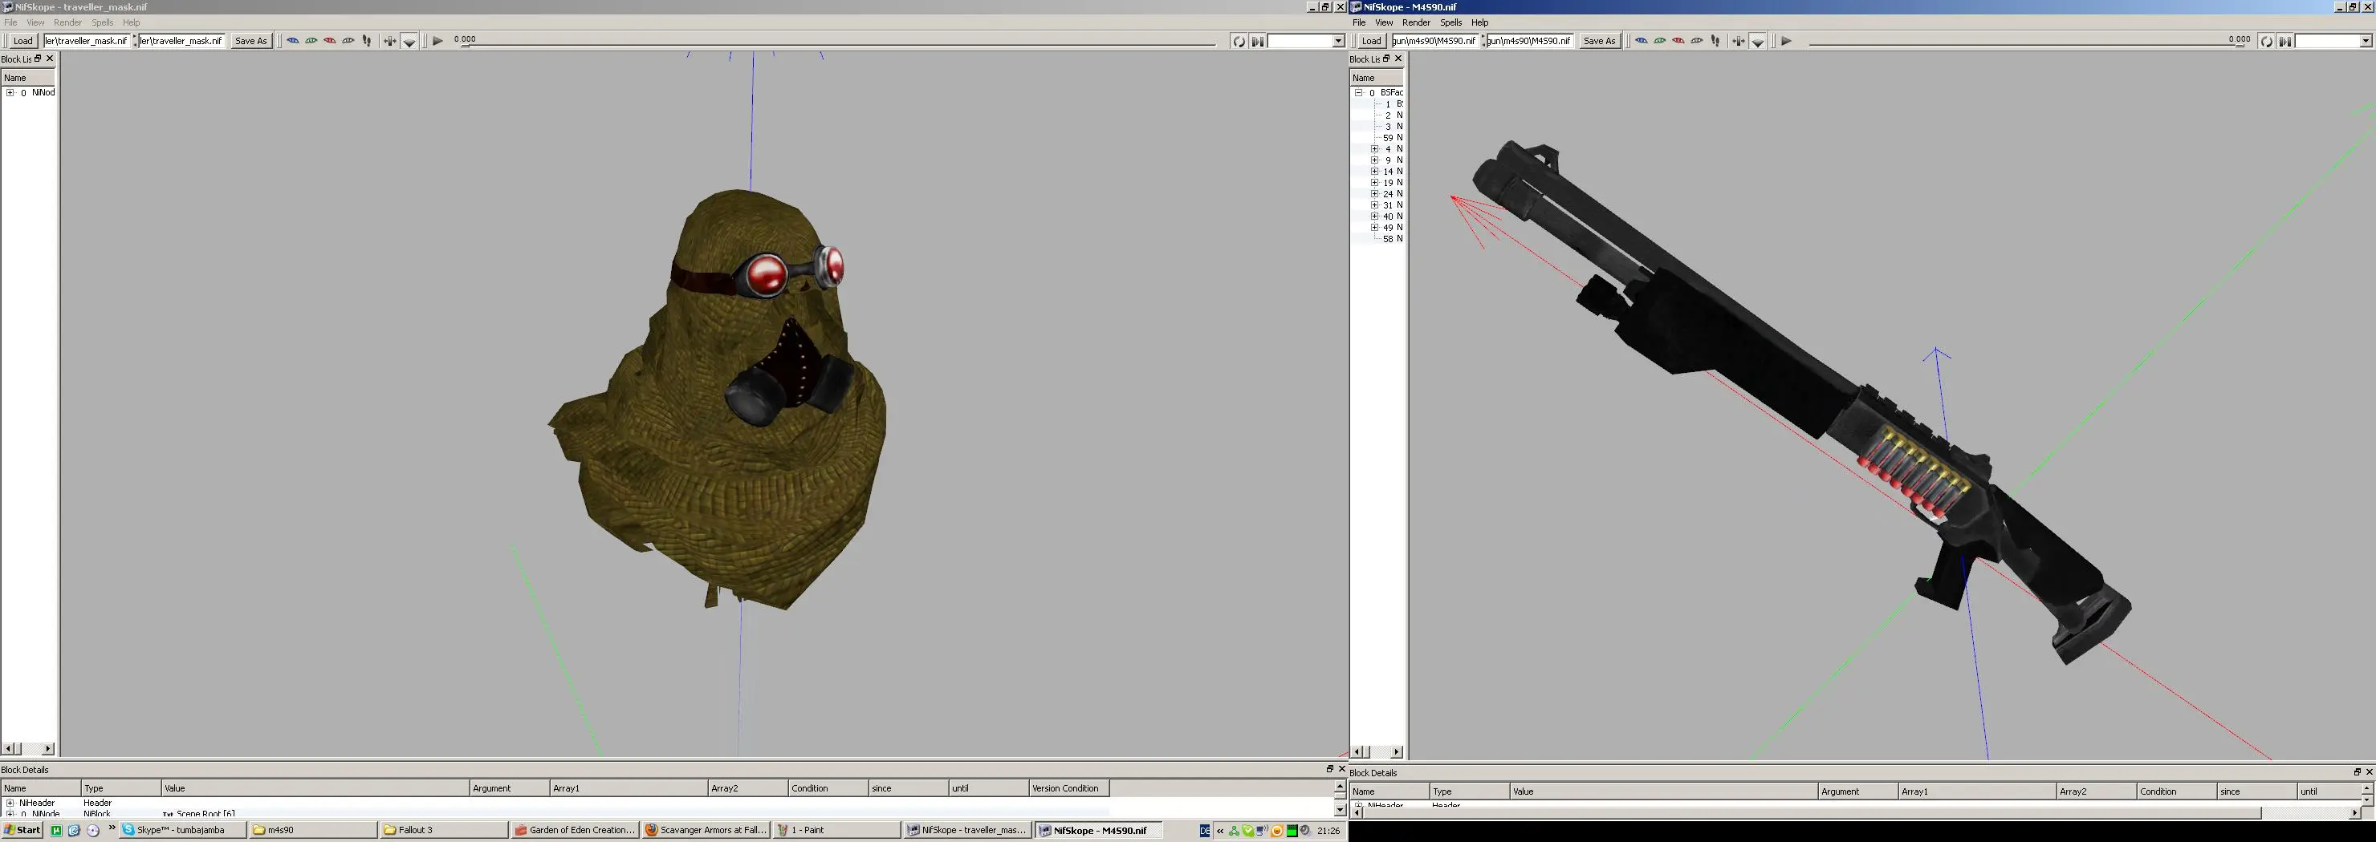Toggle blue eye view icon in traveller_mask window
The height and width of the screenshot is (842, 2376).
[x=292, y=41]
